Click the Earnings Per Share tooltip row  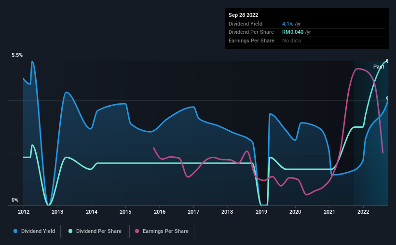307,41
